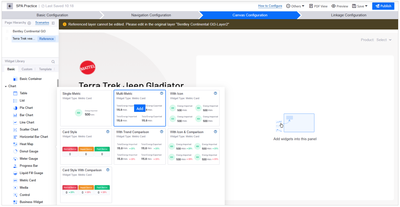The image size is (400, 207).
Task: Select the Card Style With Comparison thumbnail
Action: (x=86, y=184)
